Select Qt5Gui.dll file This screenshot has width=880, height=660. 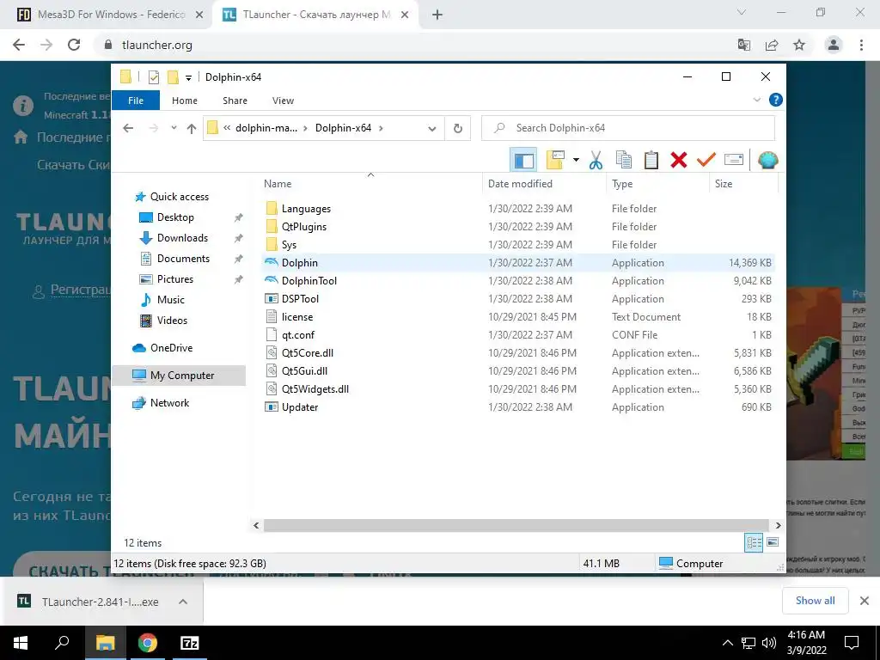pyautogui.click(x=518, y=371)
